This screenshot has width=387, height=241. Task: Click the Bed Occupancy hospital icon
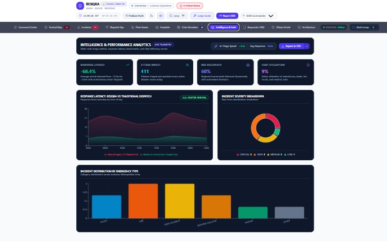tap(248, 65)
